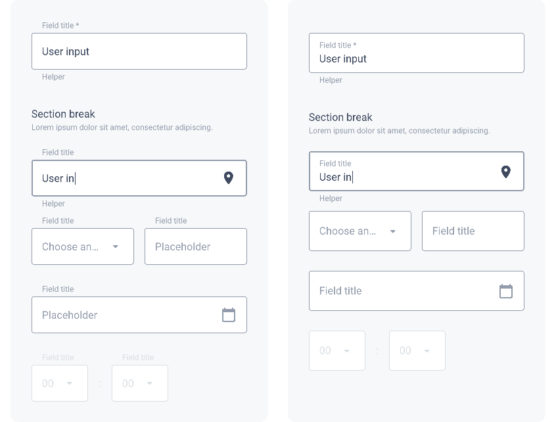Open left panel second '00' time dropdown

140,383
